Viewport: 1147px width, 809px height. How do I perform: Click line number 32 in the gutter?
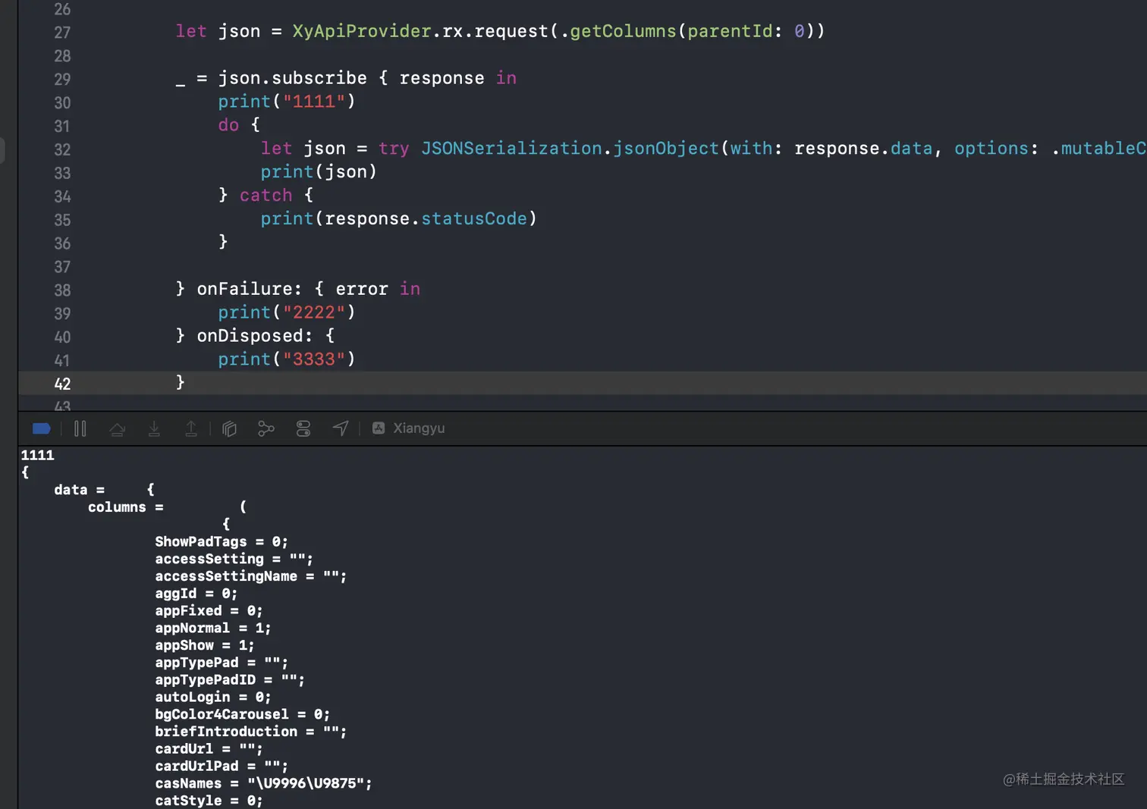(x=62, y=150)
